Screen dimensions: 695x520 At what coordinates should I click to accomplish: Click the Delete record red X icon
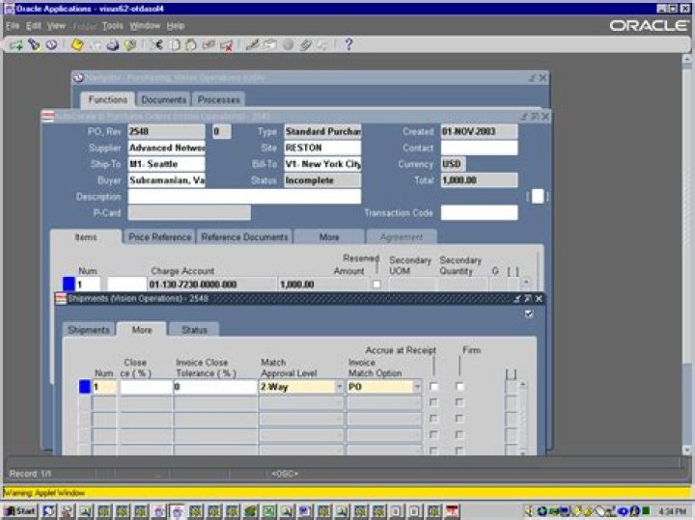[227, 45]
